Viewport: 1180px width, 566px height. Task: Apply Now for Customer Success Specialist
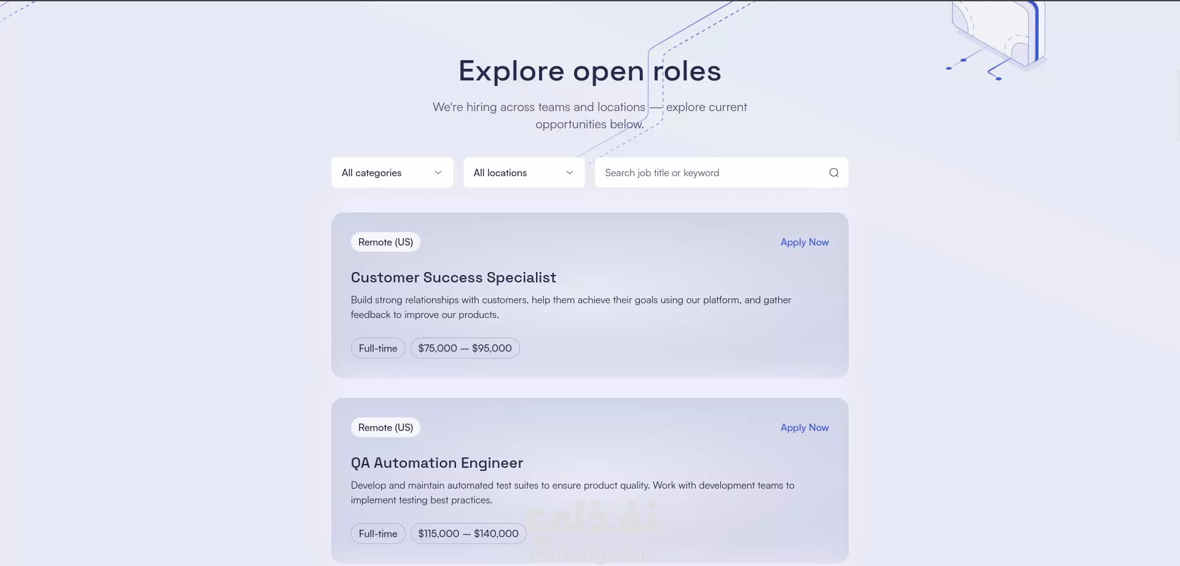pos(804,242)
